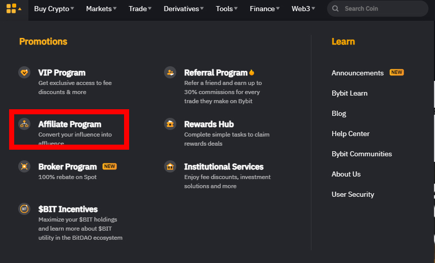This screenshot has height=263, width=435.
Task: Click the Broker Program icon
Action: pyautogui.click(x=24, y=166)
